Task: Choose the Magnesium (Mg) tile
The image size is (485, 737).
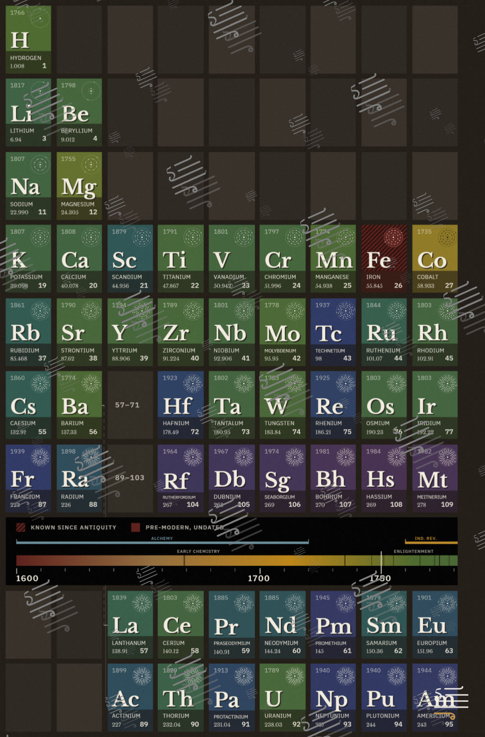Action: (79, 186)
